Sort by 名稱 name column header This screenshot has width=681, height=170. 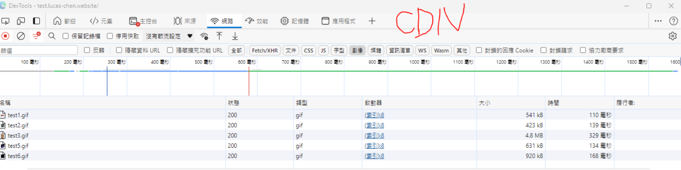pos(113,103)
